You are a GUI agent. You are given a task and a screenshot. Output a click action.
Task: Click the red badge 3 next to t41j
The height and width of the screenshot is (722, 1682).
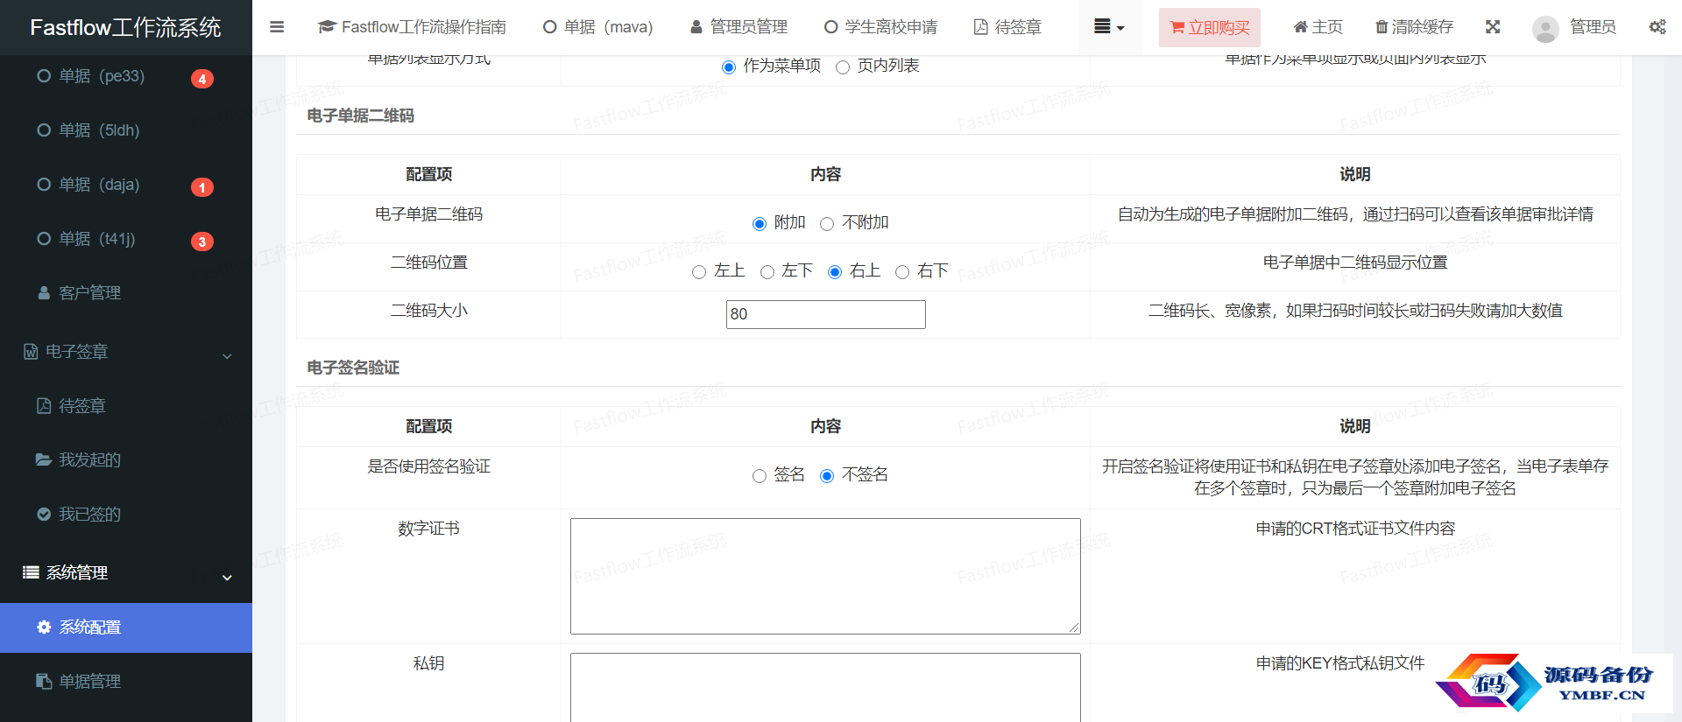tap(202, 242)
